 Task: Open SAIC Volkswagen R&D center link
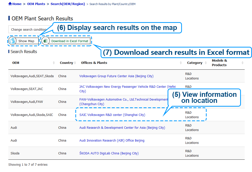click(112, 115)
